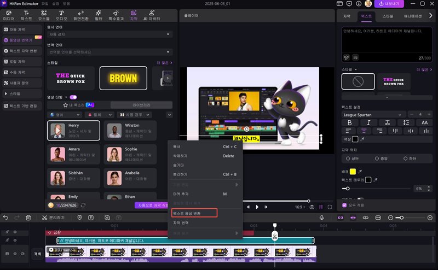Screen dimensions: 438x270
Task: Expand the Style (스타일) item in left sidebar
Action: [x=22, y=93]
